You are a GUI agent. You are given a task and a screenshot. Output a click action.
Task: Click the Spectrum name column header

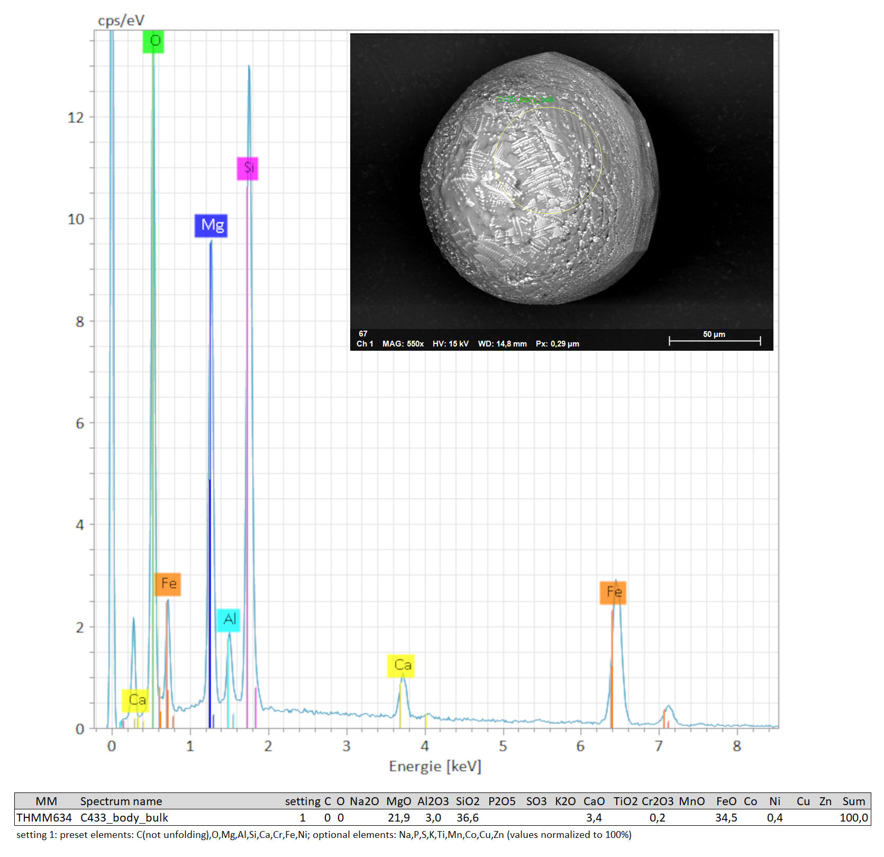[121, 801]
